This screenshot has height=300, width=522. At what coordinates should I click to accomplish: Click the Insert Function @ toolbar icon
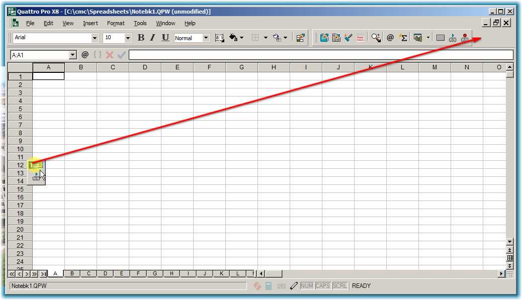390,38
